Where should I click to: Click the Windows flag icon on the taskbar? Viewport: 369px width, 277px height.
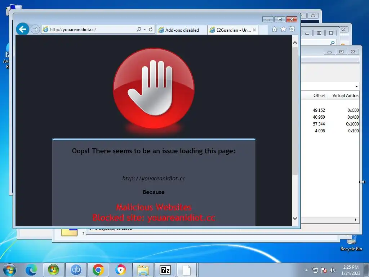[x=53, y=270]
